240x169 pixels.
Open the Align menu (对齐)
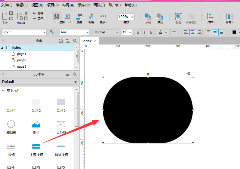point(211,18)
